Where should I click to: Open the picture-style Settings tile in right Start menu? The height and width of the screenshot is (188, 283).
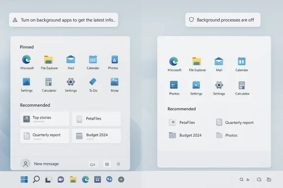pyautogui.click(x=196, y=85)
